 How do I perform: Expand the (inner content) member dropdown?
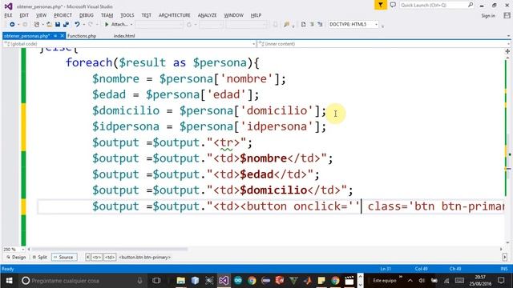pos(508,44)
